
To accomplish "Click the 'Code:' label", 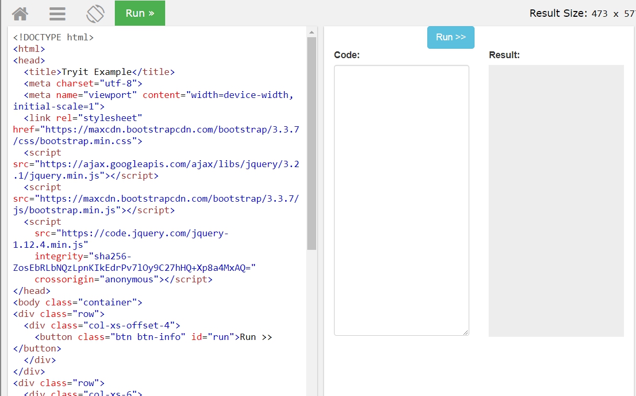I will coord(347,55).
